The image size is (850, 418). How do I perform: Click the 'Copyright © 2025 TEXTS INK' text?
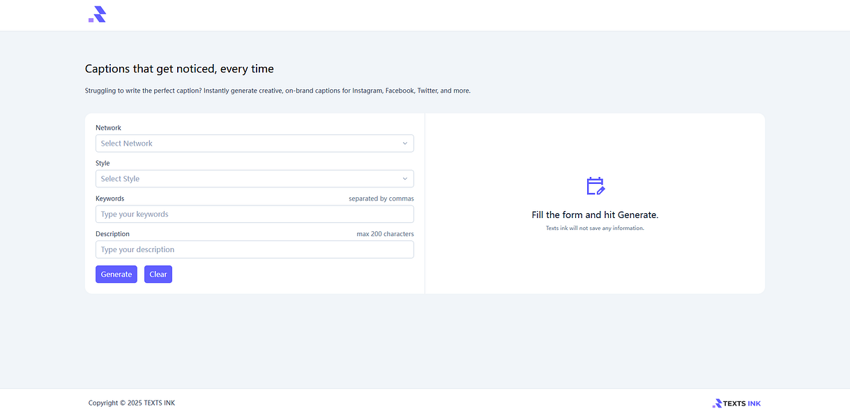(x=132, y=403)
